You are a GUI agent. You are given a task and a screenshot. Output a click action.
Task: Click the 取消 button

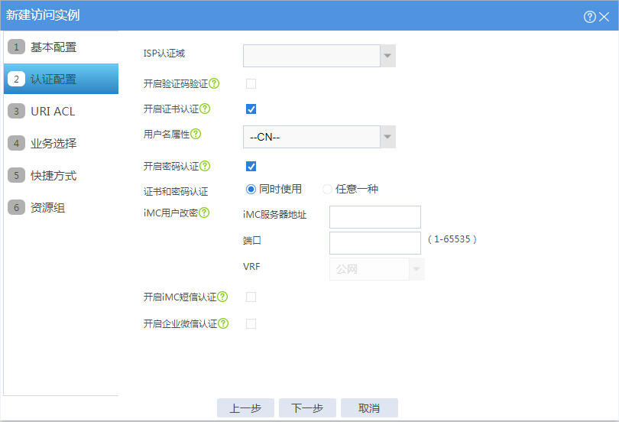(x=370, y=407)
